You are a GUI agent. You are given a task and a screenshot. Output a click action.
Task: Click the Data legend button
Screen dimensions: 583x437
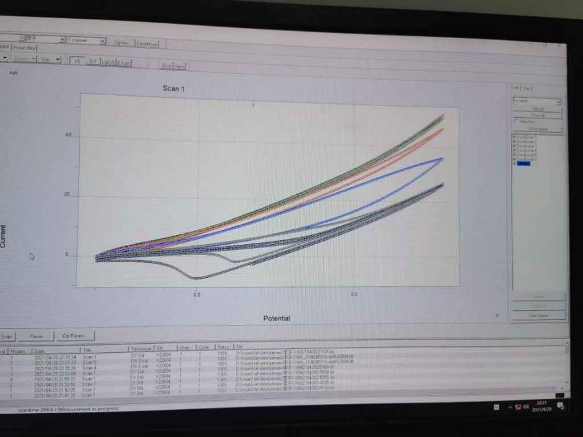point(539,315)
